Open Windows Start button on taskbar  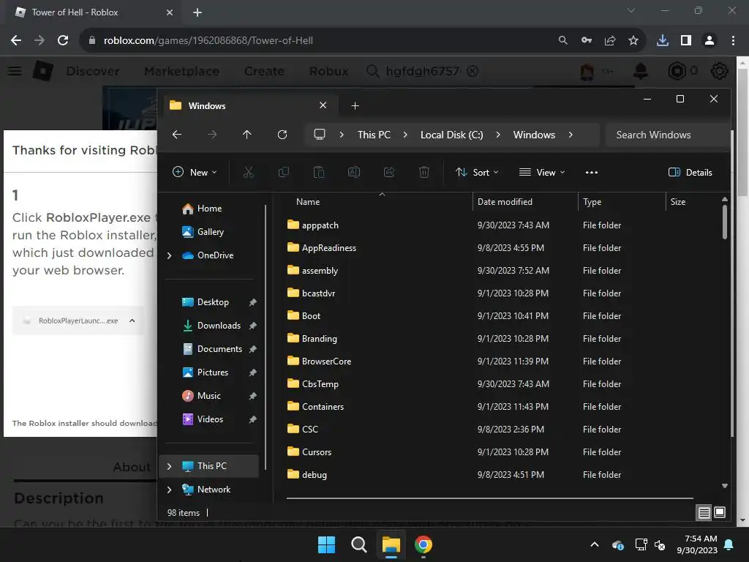point(327,544)
